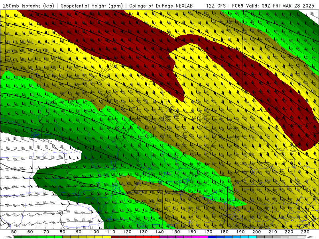Select the 100 knots legend label
The width and height of the screenshot is (319, 239).
(95, 232)
